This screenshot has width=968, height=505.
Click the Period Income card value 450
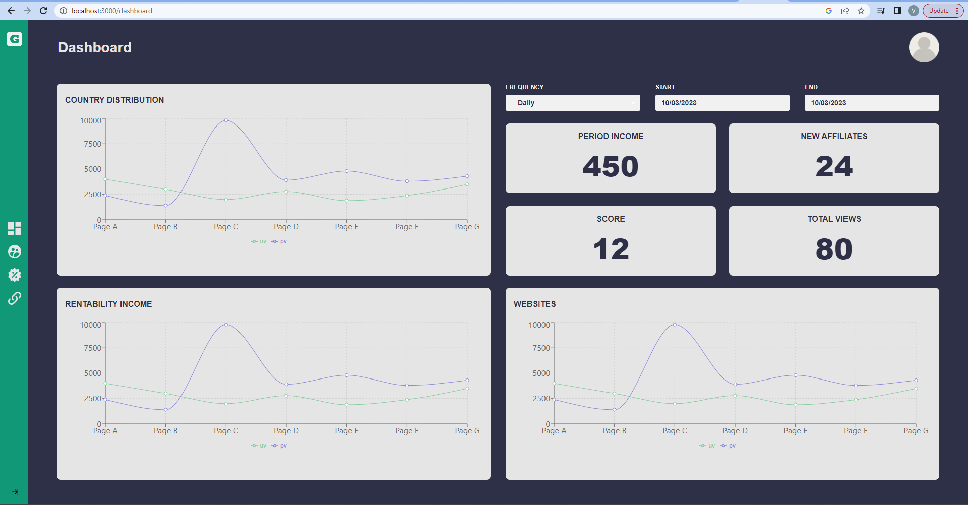click(x=611, y=166)
